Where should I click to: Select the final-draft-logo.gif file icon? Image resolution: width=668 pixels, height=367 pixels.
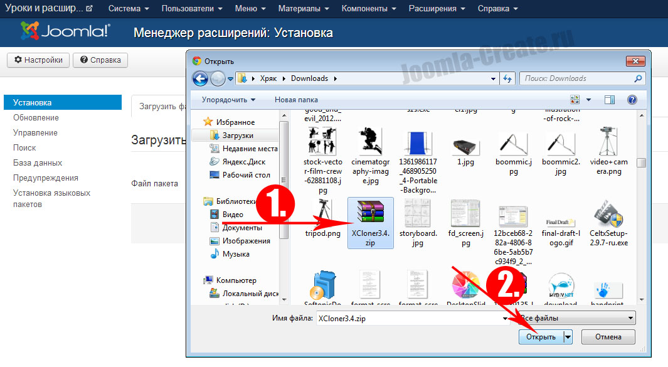[x=560, y=216]
